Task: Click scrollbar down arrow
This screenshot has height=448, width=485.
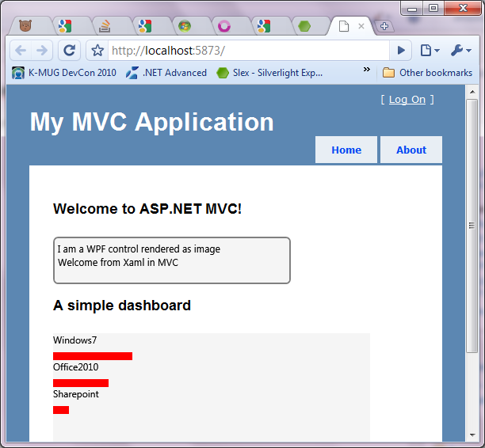Action: click(x=472, y=435)
